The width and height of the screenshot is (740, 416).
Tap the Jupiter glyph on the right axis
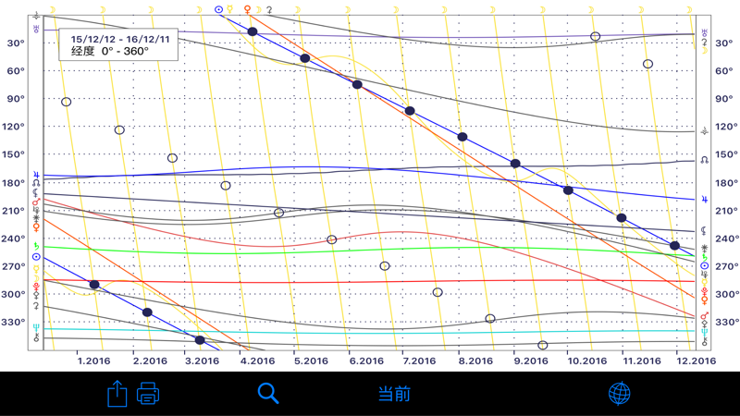[x=705, y=199]
